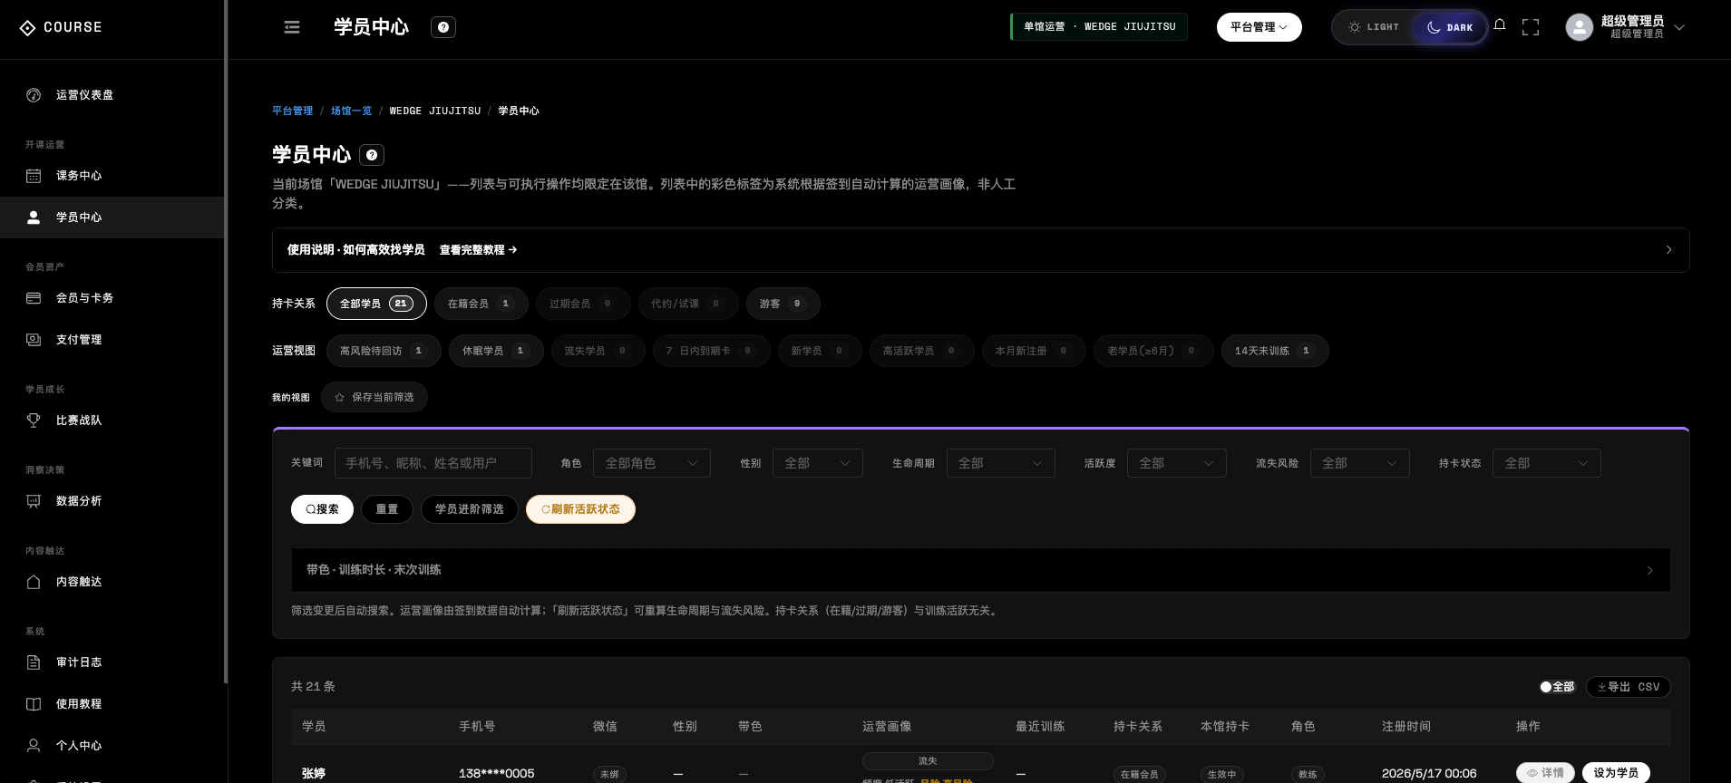Click the user avatar icon
Viewport: 1731px width, 783px height.
(x=1580, y=27)
